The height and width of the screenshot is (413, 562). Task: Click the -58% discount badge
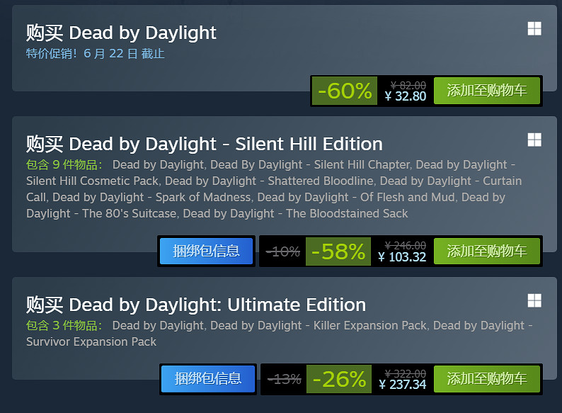[x=338, y=251]
